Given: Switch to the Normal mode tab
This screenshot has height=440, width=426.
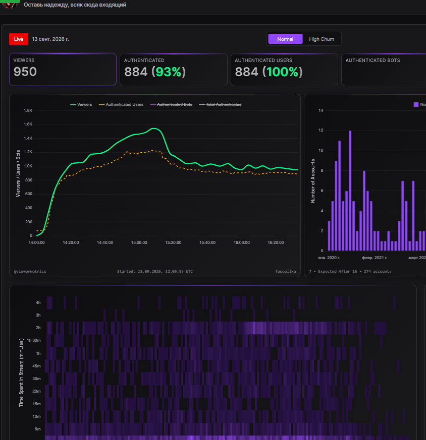Looking at the screenshot, I should point(285,39).
